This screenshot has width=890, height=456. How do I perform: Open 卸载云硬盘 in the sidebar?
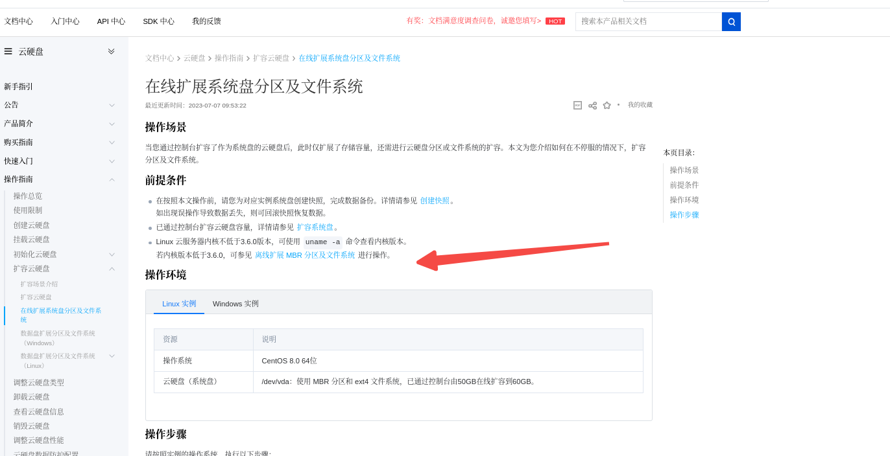[x=32, y=397]
